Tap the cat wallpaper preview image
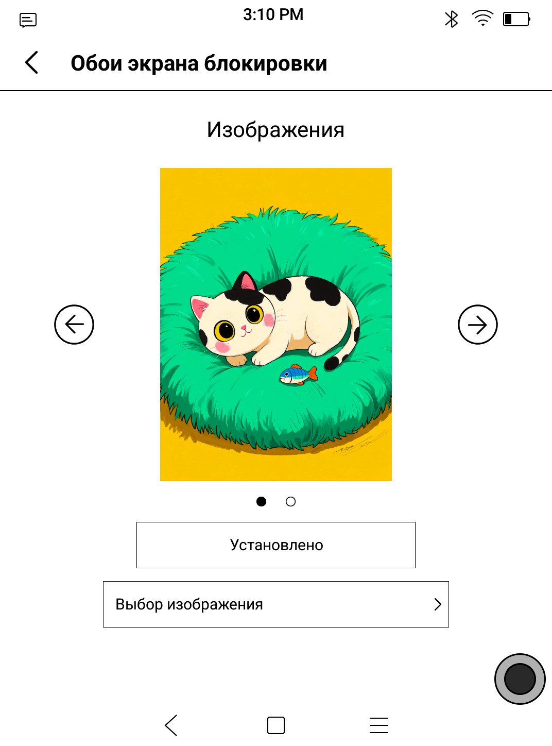The image size is (552, 746). 276,325
